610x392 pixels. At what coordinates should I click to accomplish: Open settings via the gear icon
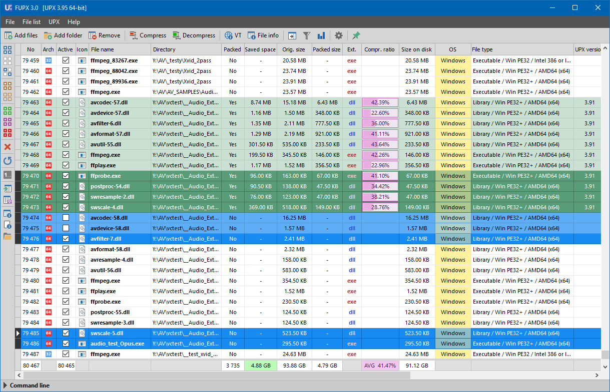339,35
